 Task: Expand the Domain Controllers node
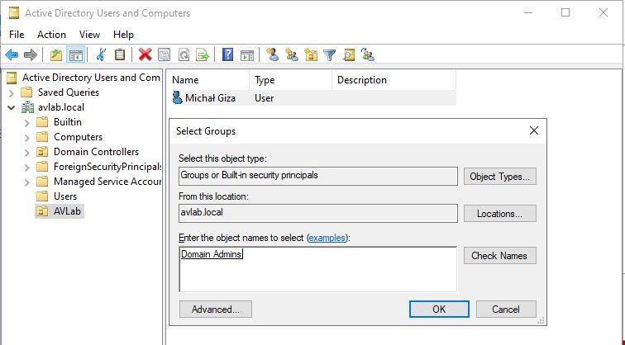tap(26, 153)
